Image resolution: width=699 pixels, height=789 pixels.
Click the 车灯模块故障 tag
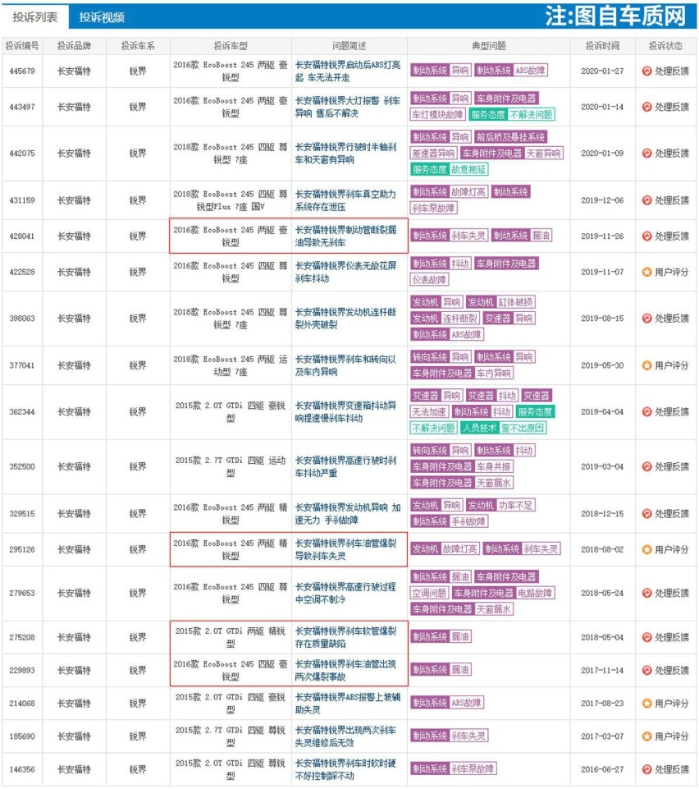click(437, 115)
